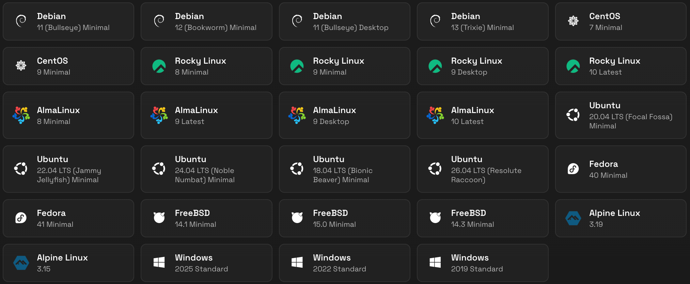Select the "13 (Trixie) Minimal" version text
Viewport: 690px width, 284px height.
[482, 28]
